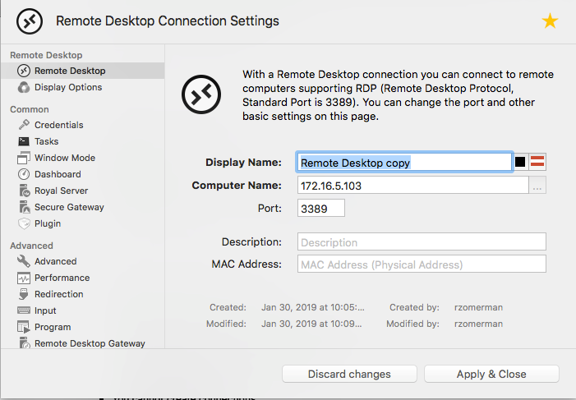Screen dimensions: 576x400
Task: Click the Plugin icon
Action: point(24,223)
